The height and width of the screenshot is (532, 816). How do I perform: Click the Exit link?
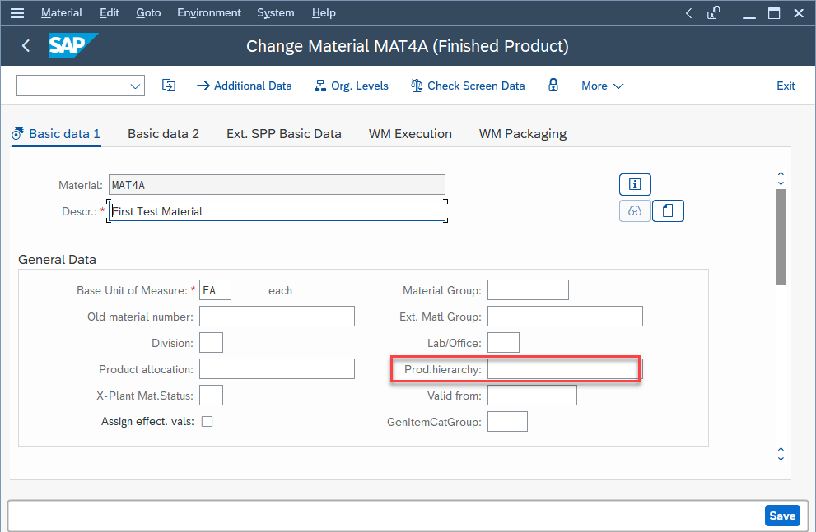click(x=785, y=86)
